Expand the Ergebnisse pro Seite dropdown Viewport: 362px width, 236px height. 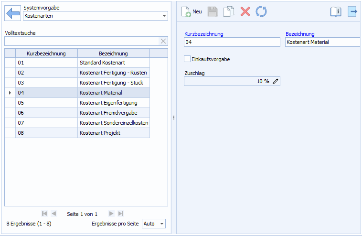tap(161, 224)
